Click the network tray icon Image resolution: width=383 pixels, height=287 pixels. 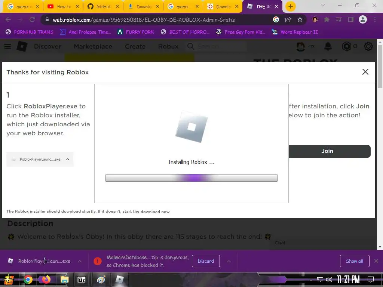click(x=320, y=280)
